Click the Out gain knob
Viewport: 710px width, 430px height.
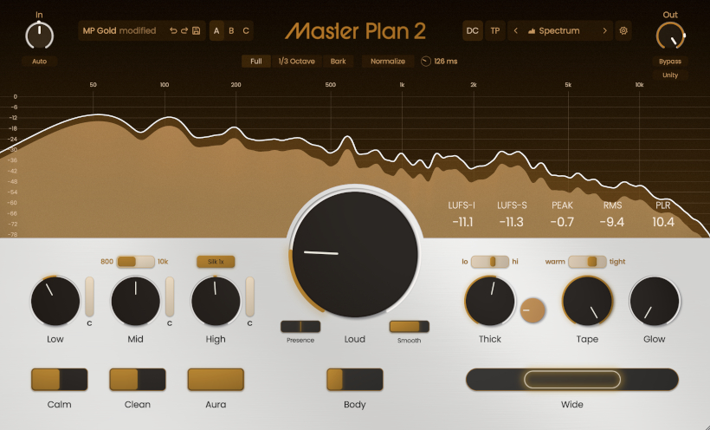click(x=670, y=35)
